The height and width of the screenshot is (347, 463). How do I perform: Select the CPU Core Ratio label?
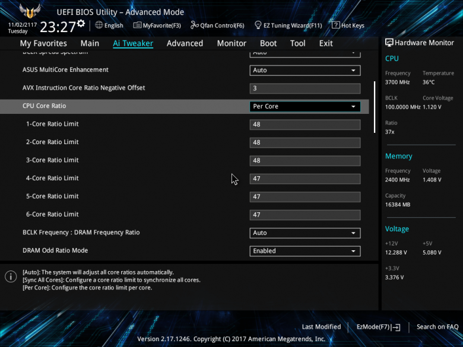[45, 106]
